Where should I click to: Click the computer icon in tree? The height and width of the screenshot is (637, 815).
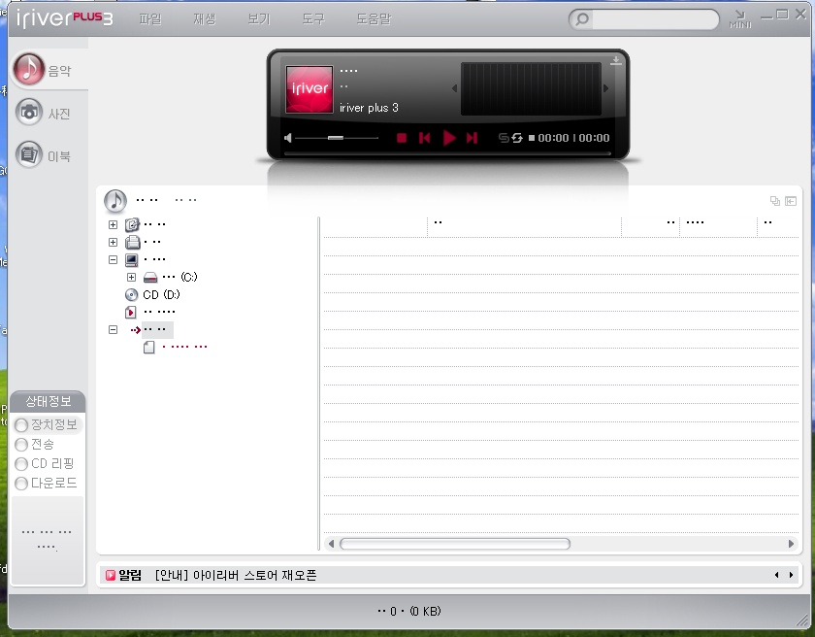coord(132,259)
